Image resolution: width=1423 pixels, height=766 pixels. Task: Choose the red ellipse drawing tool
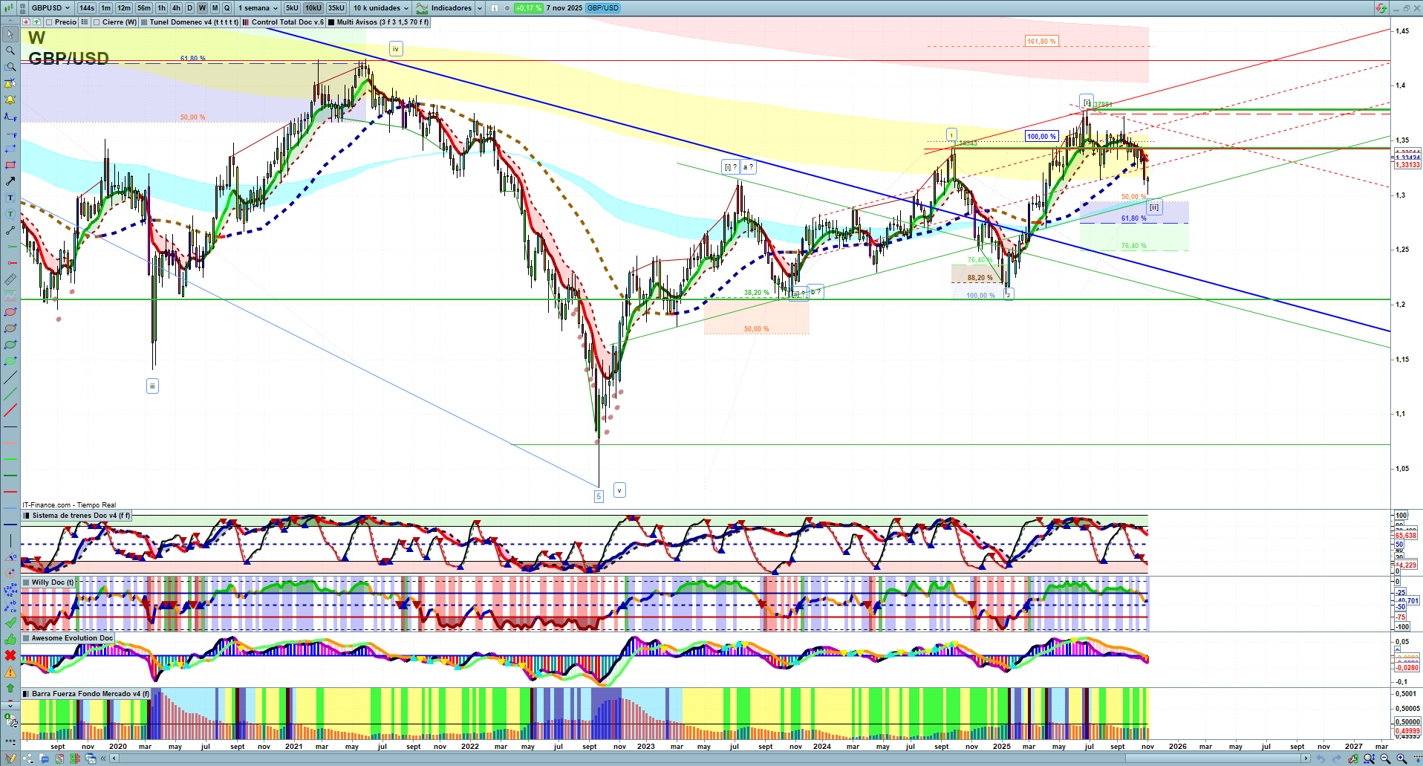click(x=10, y=312)
